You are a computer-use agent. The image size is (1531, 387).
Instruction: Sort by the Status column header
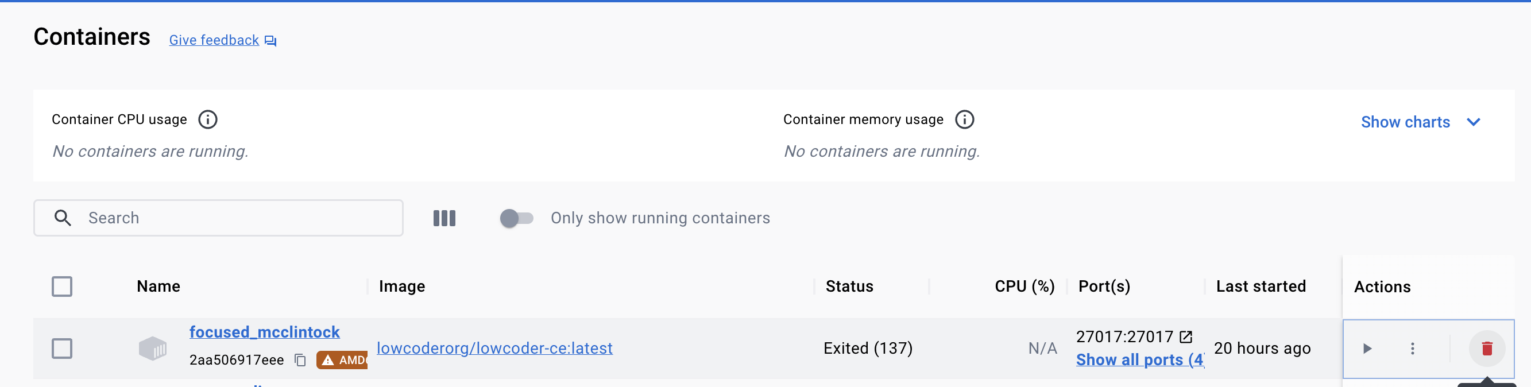pyautogui.click(x=849, y=287)
